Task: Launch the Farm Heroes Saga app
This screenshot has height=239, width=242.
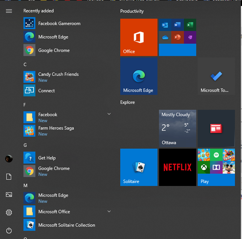Action: [56, 131]
